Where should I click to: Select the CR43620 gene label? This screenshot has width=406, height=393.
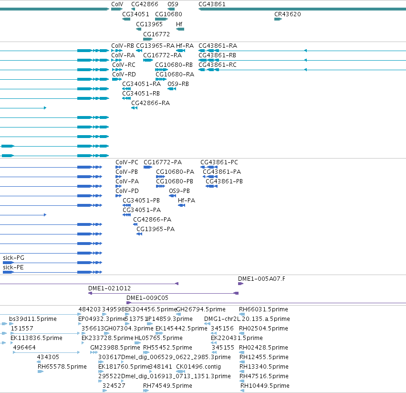[x=287, y=14]
